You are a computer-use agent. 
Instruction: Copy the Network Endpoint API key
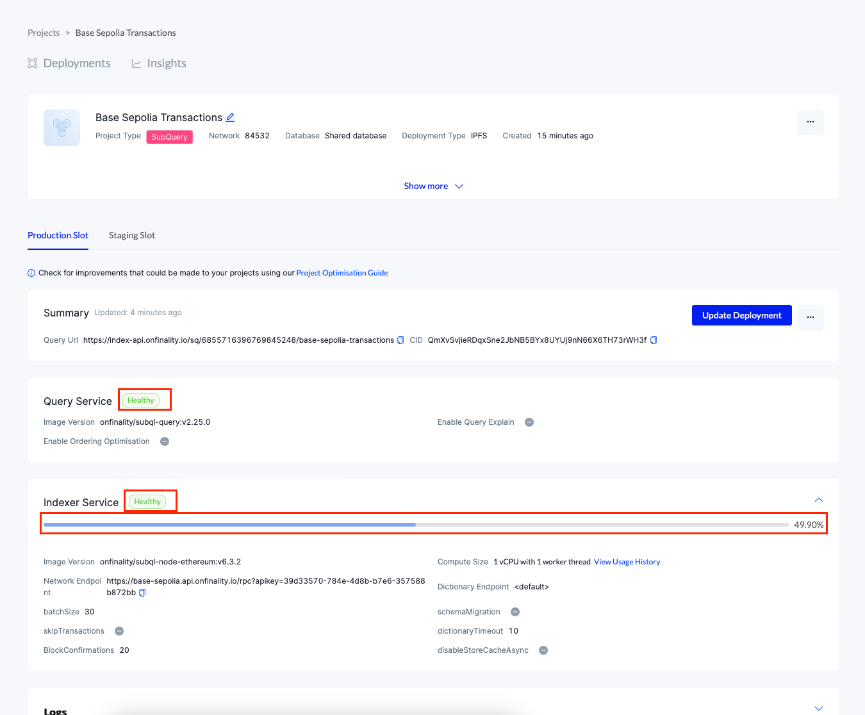click(x=142, y=593)
